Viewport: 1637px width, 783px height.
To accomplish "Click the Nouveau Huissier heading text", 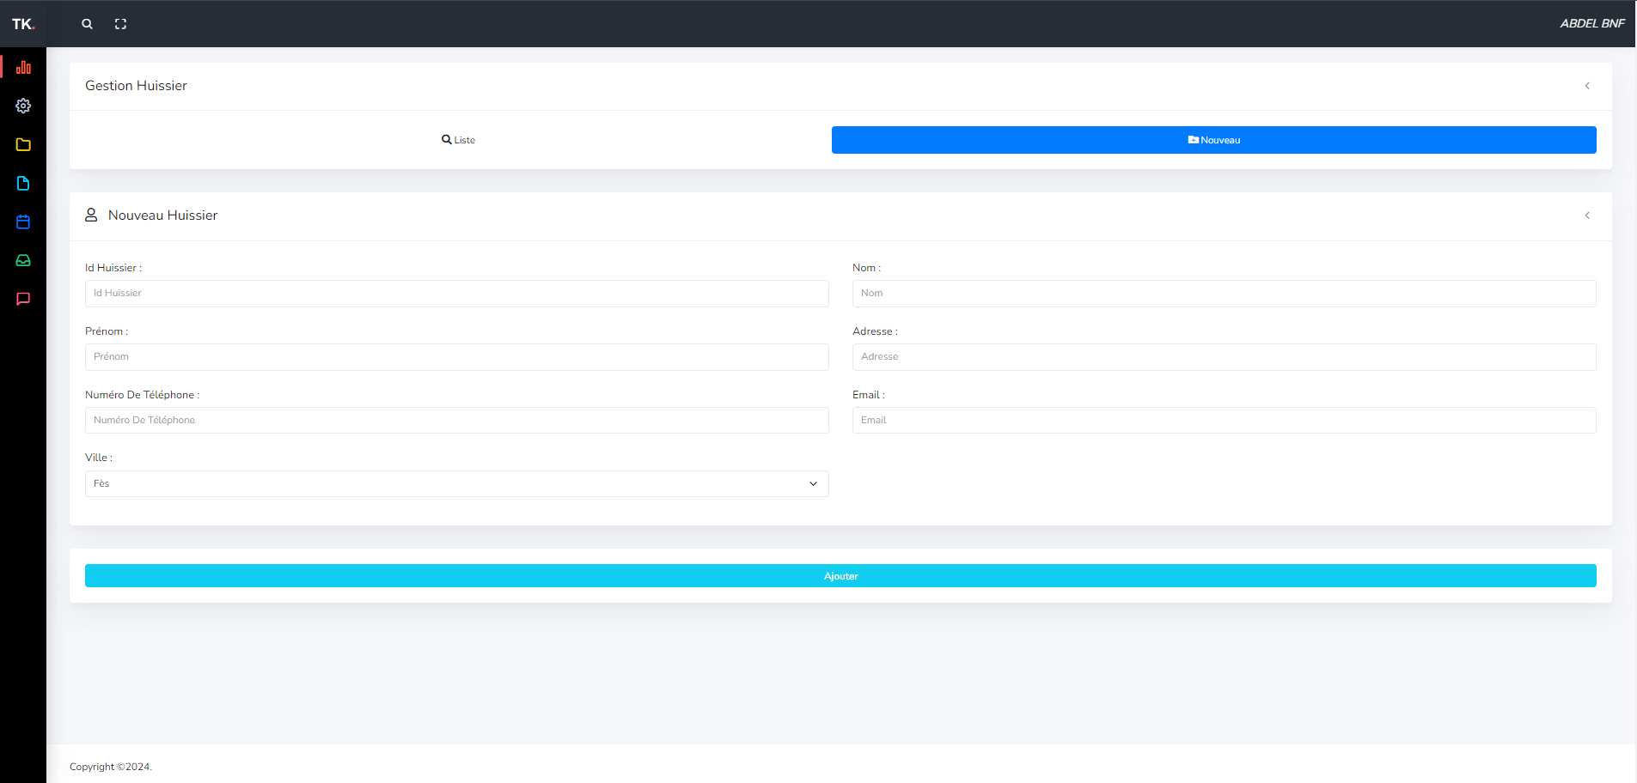I will [x=162, y=215].
